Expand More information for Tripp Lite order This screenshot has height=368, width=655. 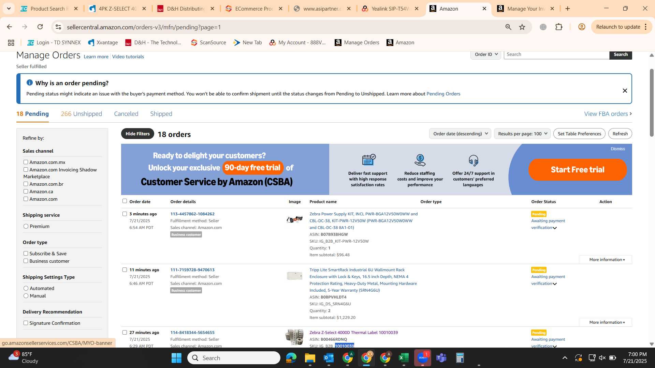[x=606, y=322]
